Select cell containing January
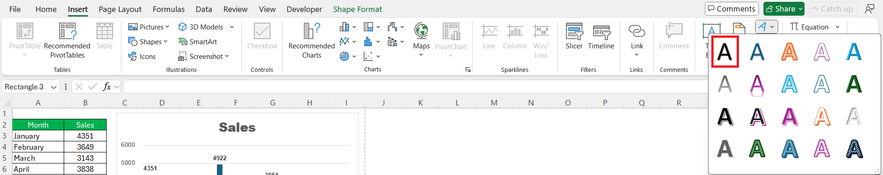The image size is (883, 175). coord(38,136)
